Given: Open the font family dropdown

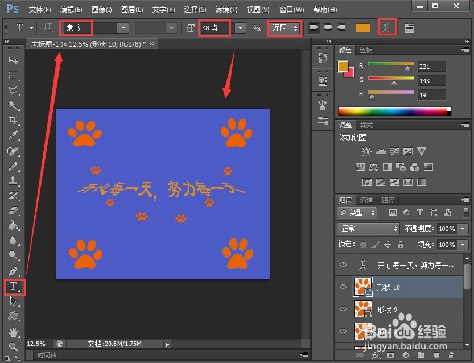Looking at the screenshot, I should (x=124, y=27).
